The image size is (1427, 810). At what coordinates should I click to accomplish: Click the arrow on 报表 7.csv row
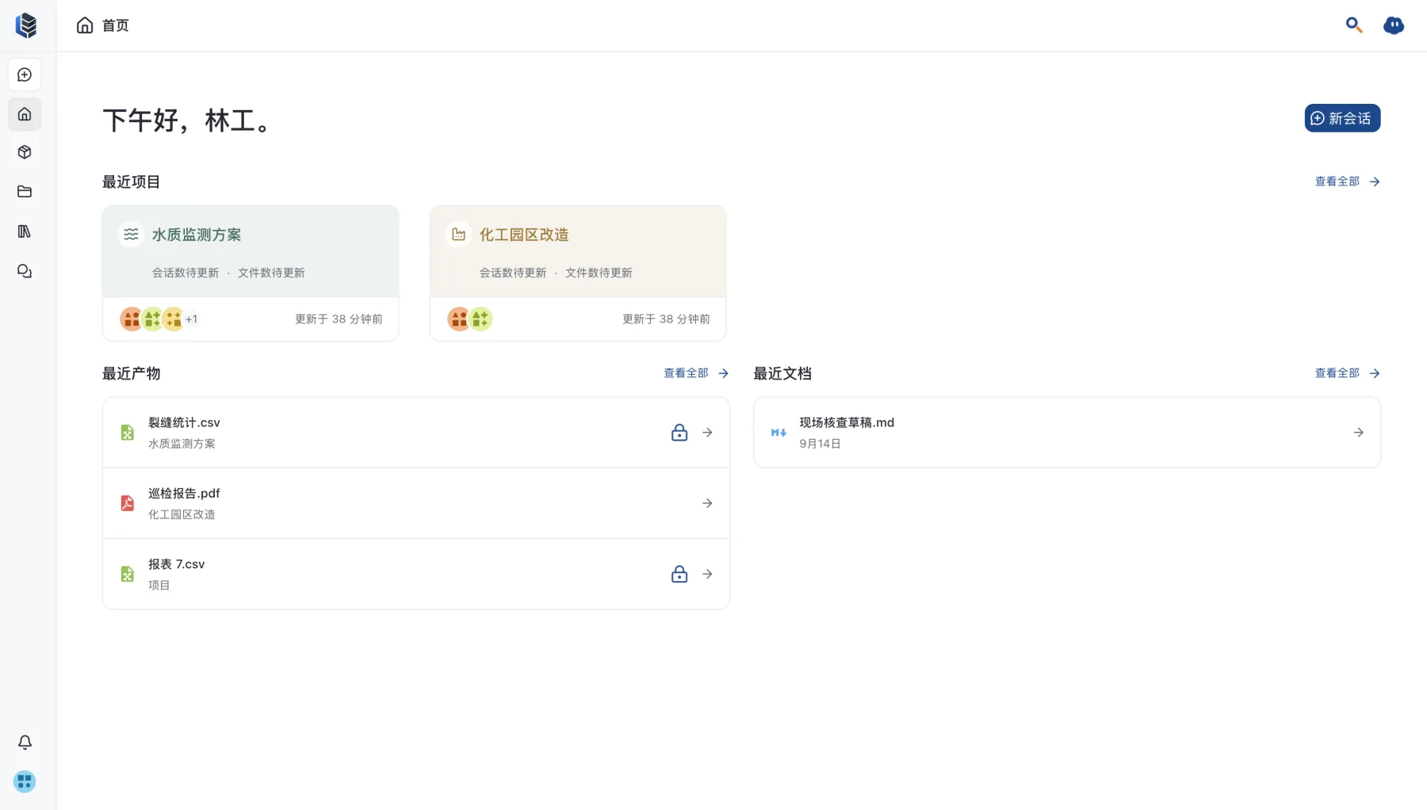click(707, 574)
